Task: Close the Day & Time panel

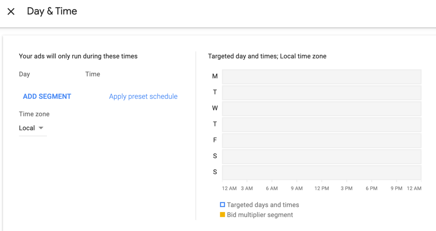Action: coord(11,11)
